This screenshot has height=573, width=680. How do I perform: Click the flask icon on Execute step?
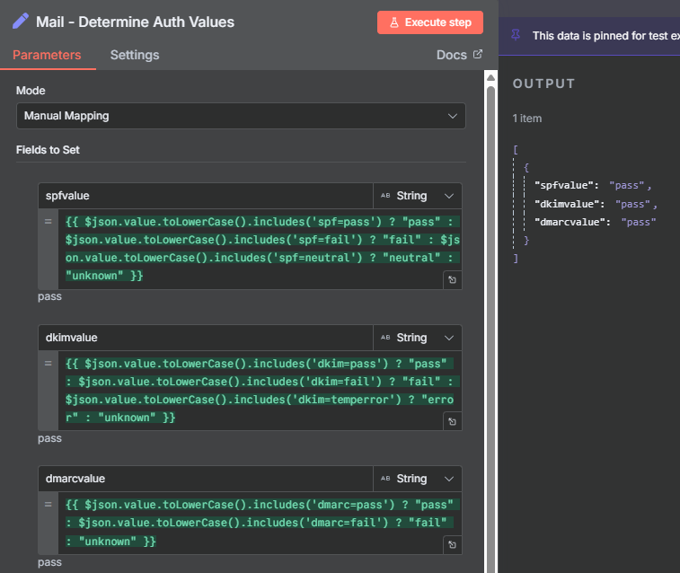tap(393, 22)
